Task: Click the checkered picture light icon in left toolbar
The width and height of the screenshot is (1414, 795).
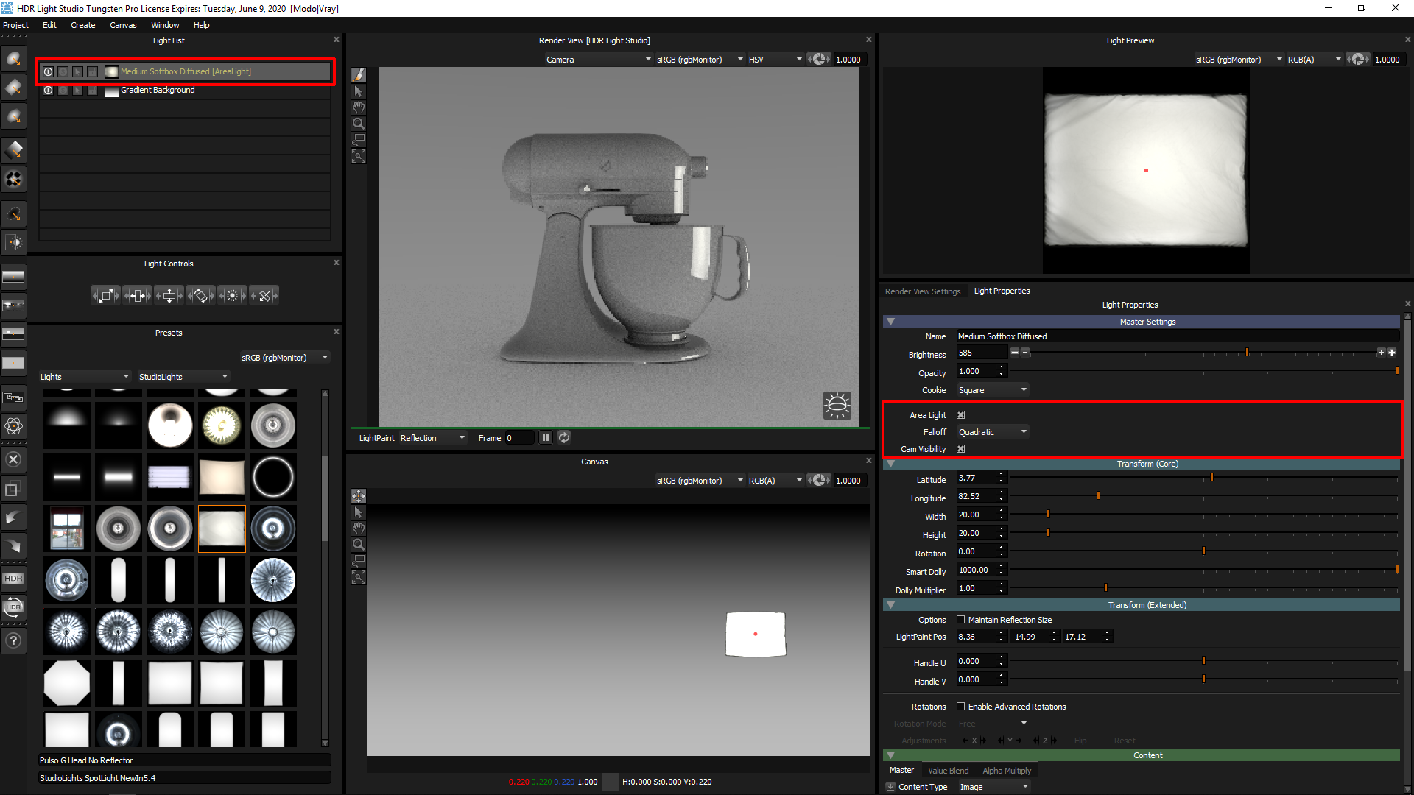Action: pyautogui.click(x=13, y=180)
